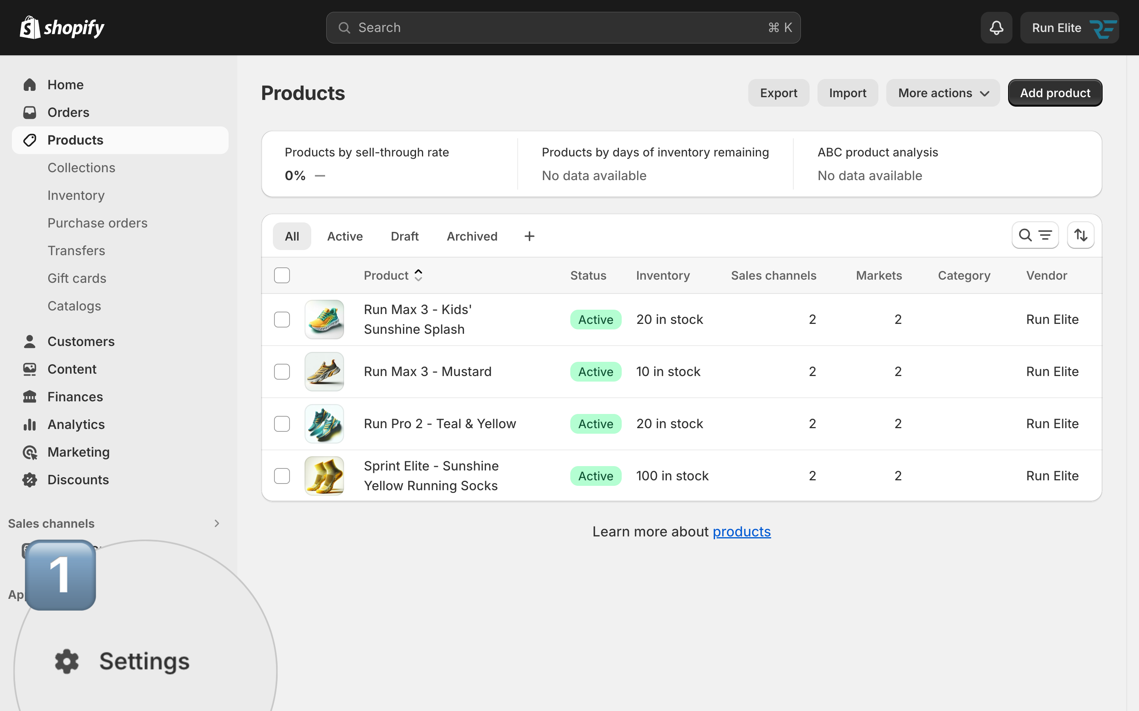Click Run Pro 2 - Teal & Yellow name
Image resolution: width=1139 pixels, height=711 pixels.
tap(440, 424)
